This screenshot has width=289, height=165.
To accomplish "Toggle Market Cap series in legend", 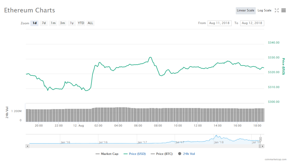I will 107,154.
